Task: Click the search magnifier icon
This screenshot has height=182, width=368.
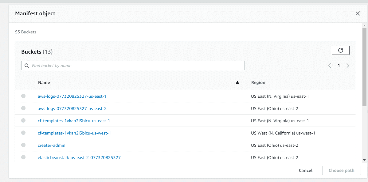Action: pyautogui.click(x=27, y=66)
